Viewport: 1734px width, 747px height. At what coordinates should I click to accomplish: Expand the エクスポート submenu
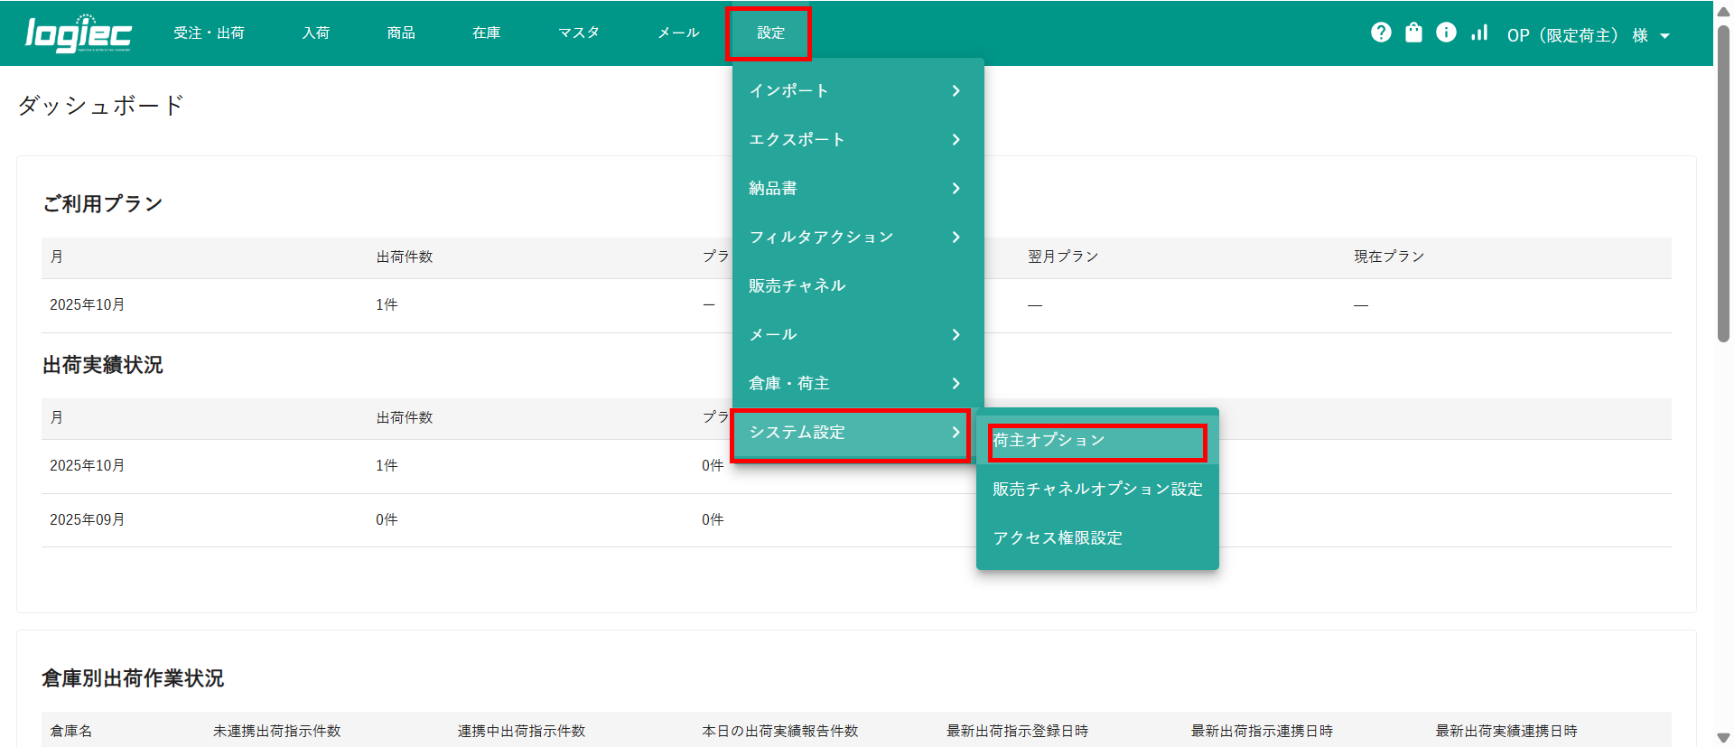[x=855, y=139]
